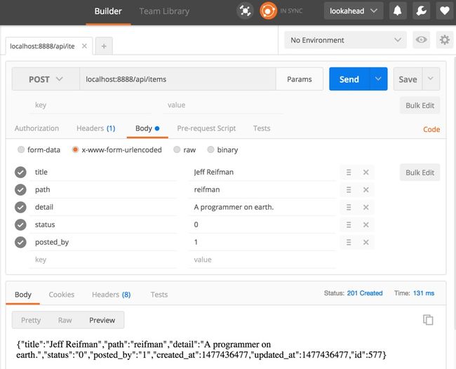
Task: Select x-www-form-urlencoded body type
Action: [75, 149]
